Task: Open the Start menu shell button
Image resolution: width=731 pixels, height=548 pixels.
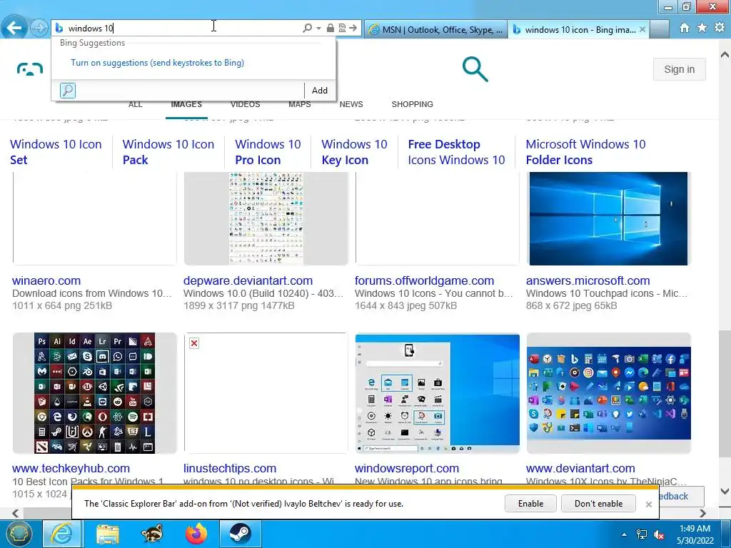Action: pos(19,534)
